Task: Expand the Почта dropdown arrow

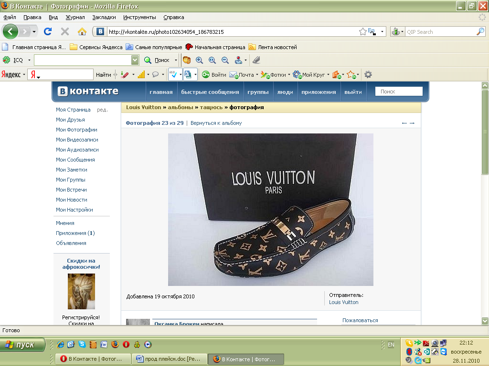Action: (x=257, y=75)
